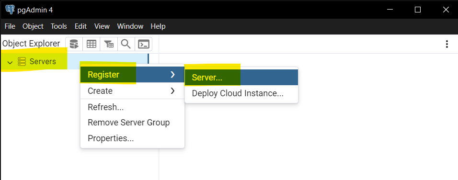Open the File menu
458x180 pixels.
click(x=10, y=26)
